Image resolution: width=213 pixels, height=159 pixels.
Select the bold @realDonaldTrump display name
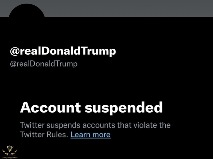click(x=63, y=51)
